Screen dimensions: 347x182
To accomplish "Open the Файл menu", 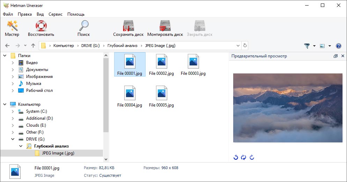I will [x=8, y=14].
